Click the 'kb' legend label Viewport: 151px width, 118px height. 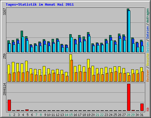[148, 109]
